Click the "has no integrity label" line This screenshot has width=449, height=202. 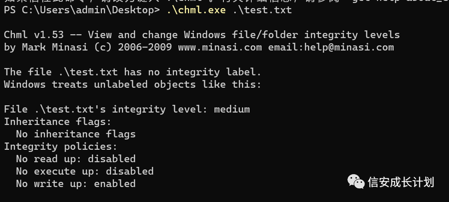coord(133,72)
